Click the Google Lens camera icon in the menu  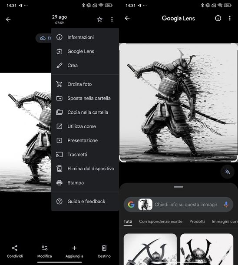pos(59,51)
